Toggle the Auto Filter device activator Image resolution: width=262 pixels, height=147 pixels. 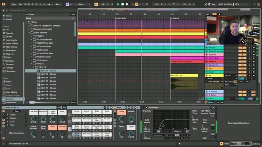(x=144, y=108)
